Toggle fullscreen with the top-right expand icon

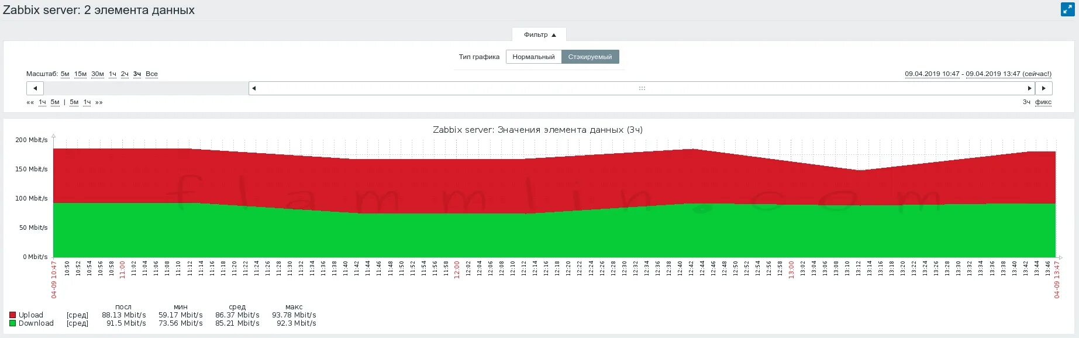click(x=1067, y=9)
